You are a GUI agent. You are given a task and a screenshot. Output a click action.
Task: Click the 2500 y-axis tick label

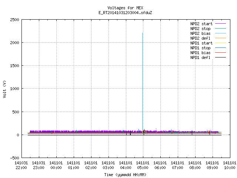14,20
